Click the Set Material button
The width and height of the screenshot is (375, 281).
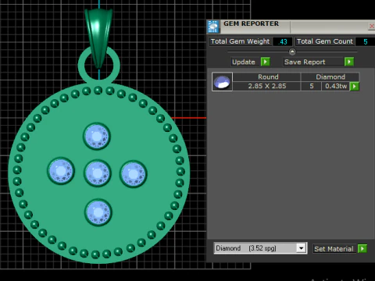coord(335,249)
